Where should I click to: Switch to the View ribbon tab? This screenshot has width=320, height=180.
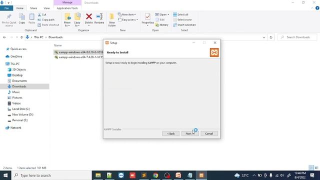(46, 8)
